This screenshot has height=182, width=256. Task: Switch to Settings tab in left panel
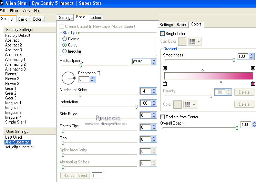pyautogui.click(x=8, y=19)
